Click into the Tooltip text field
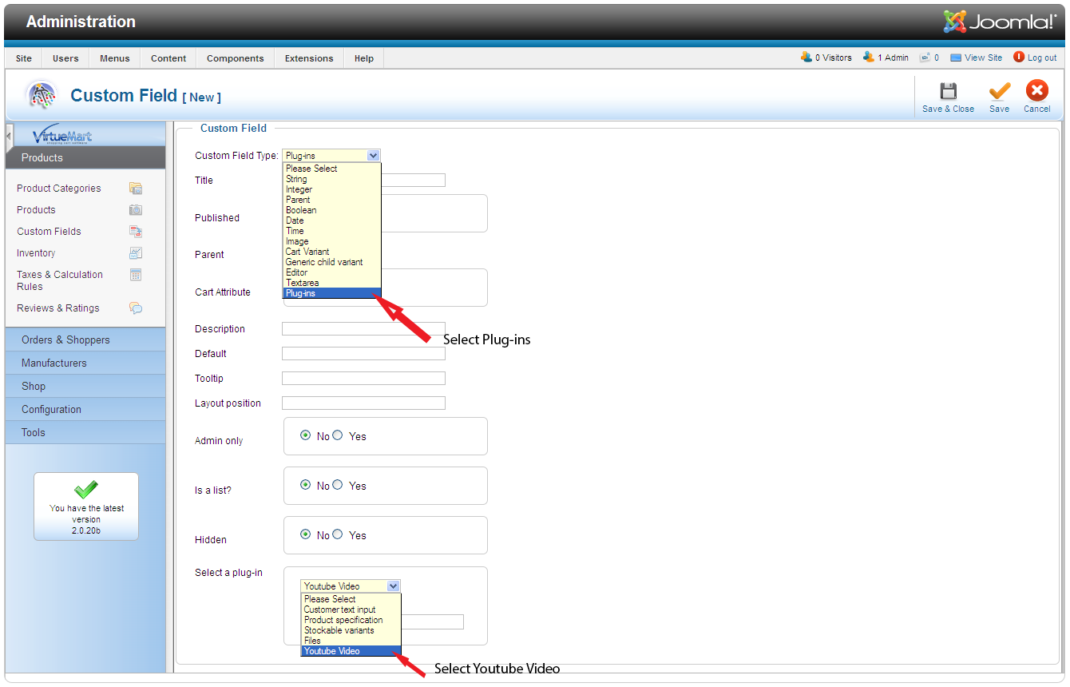Screen dimensions: 1070x687 [363, 379]
